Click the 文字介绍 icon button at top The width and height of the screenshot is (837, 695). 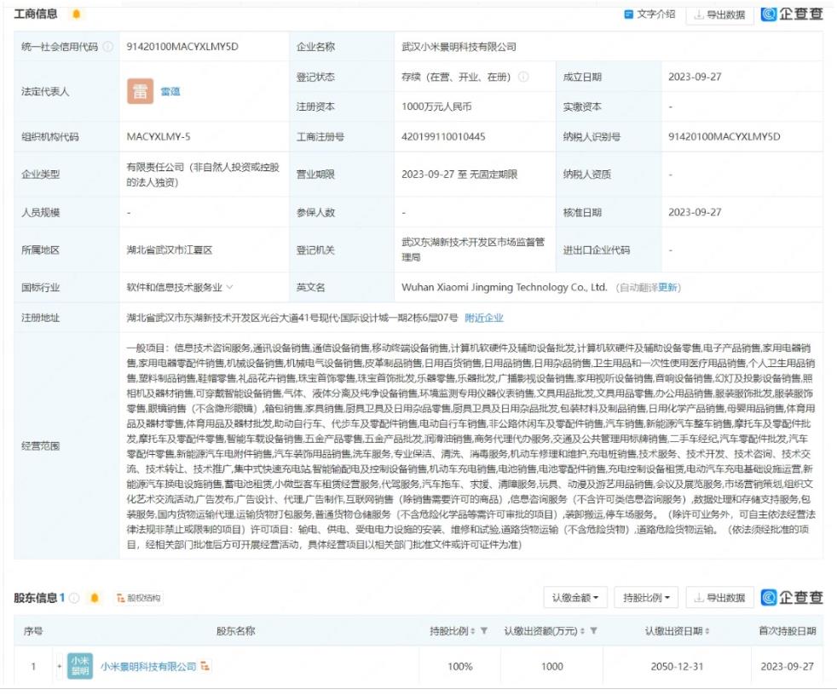[649, 14]
